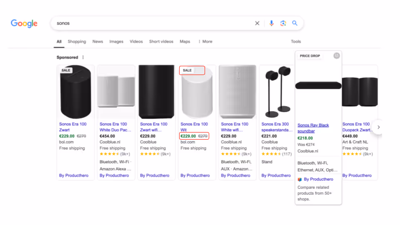Click white duo pack speakers image
The width and height of the screenshot is (400, 225).
click(116, 92)
